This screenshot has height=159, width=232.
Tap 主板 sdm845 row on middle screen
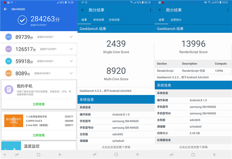pyautogui.click(x=116, y=134)
